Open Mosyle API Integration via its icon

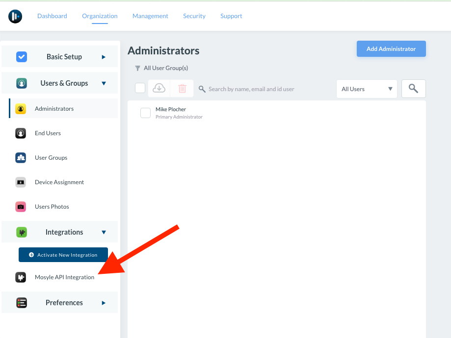pos(21,277)
